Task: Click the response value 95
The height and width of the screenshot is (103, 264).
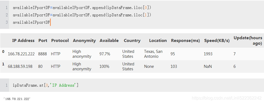Action: coord(172,54)
